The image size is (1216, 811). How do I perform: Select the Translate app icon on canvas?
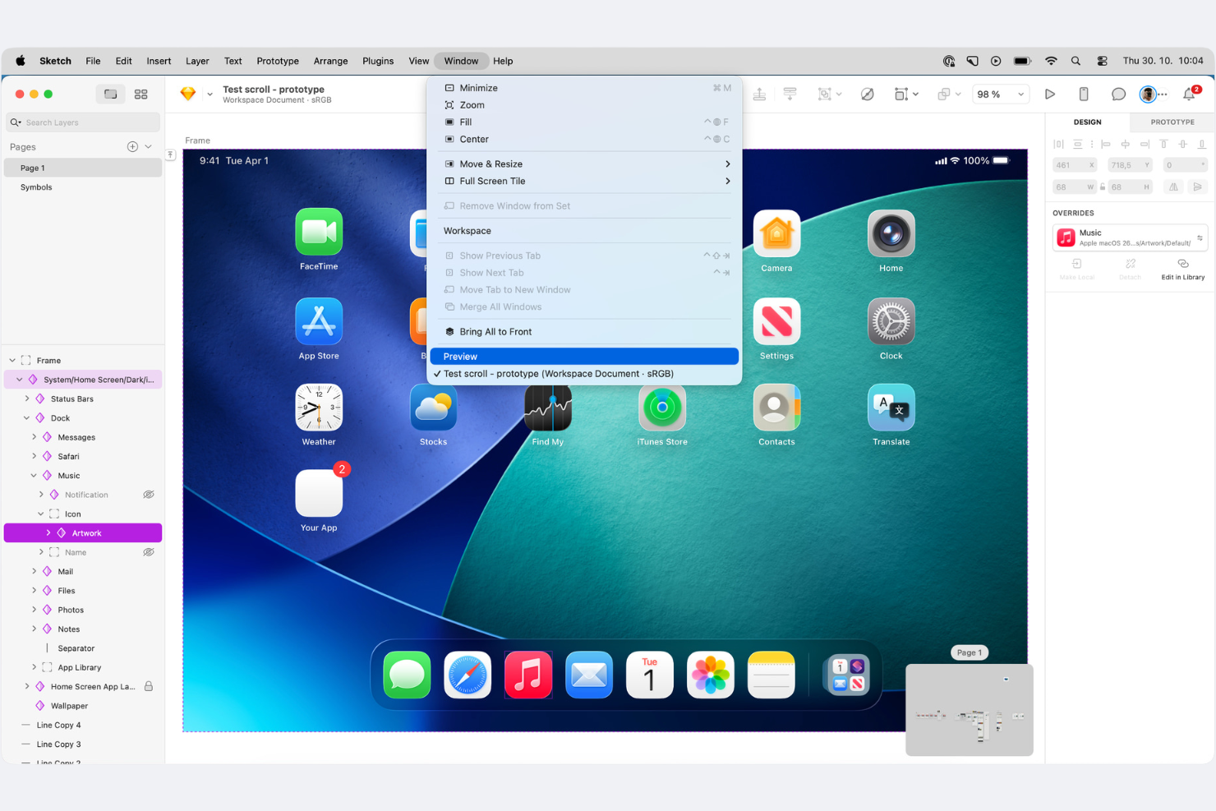[x=891, y=408]
